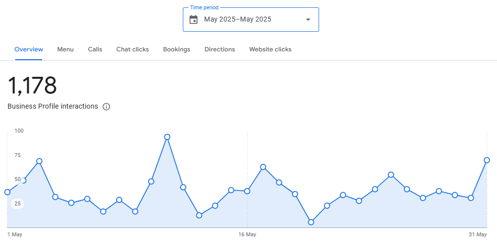Go to the Chat clicks tab
This screenshot has width=497, height=249.
(x=132, y=49)
